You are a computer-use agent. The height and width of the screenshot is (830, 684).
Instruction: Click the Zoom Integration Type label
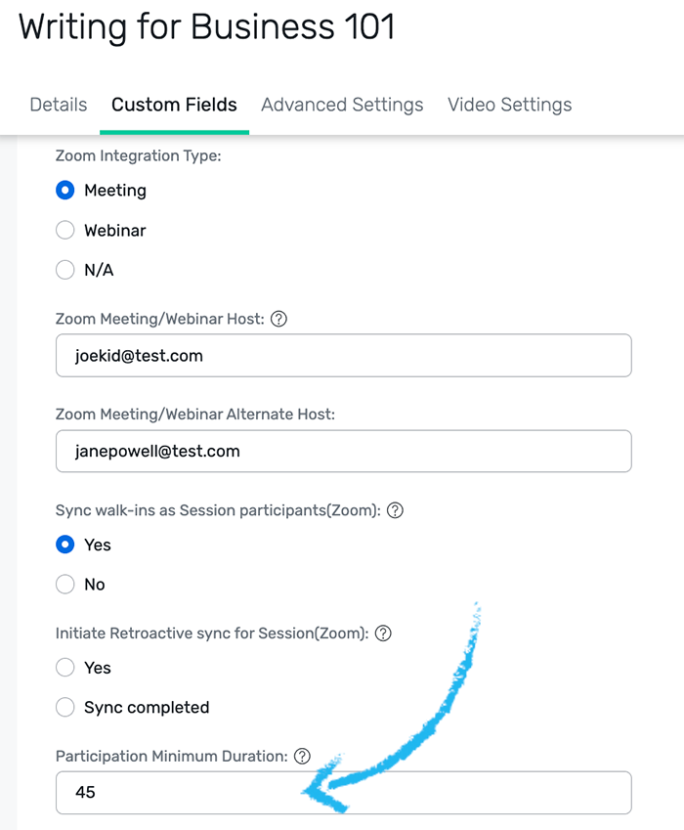click(x=138, y=156)
